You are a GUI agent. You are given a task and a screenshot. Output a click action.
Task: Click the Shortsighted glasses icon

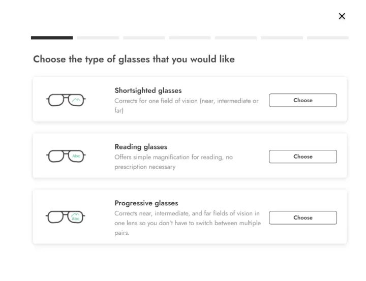point(66,100)
